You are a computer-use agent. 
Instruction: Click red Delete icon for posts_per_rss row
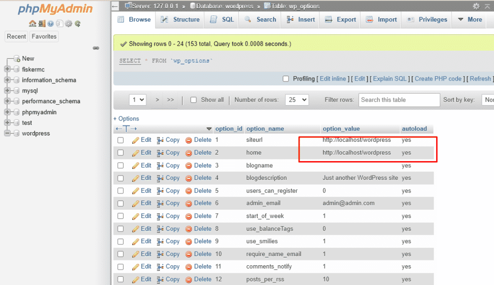[189, 280]
